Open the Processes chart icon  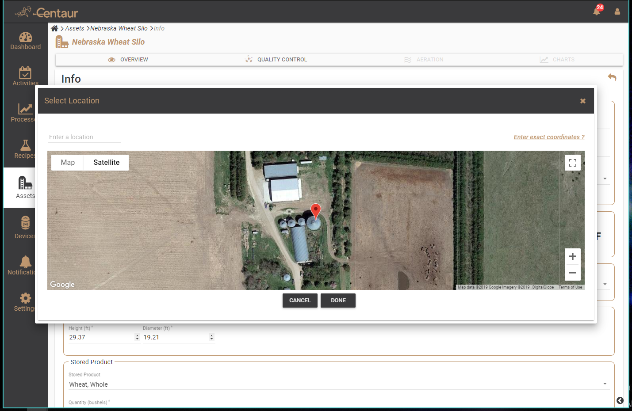coord(25,109)
